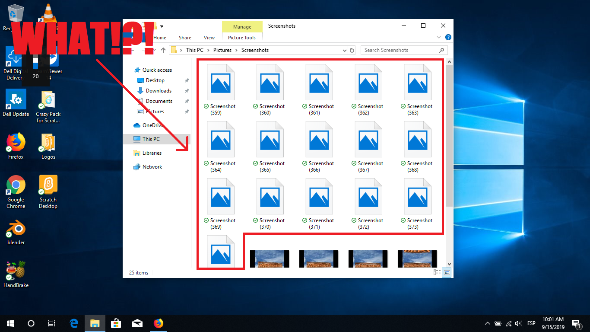Switch to large icons view layout
The width and height of the screenshot is (590, 332).
447,273
